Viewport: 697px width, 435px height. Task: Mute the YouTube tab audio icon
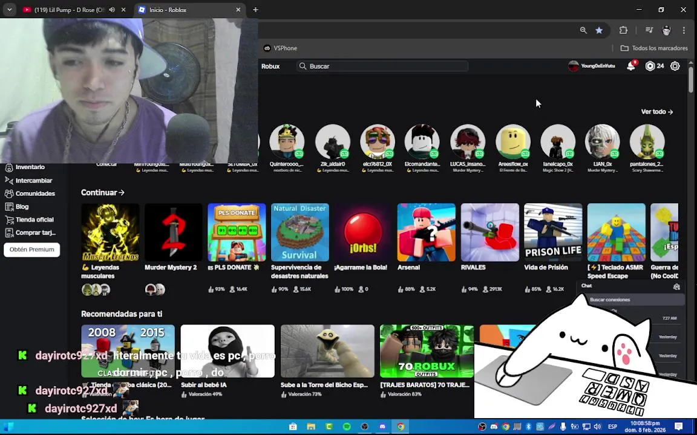tap(112, 10)
